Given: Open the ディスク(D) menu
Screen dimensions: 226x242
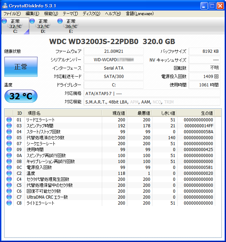Looking at the screenshot, I should pyautogui.click(x=91, y=14).
